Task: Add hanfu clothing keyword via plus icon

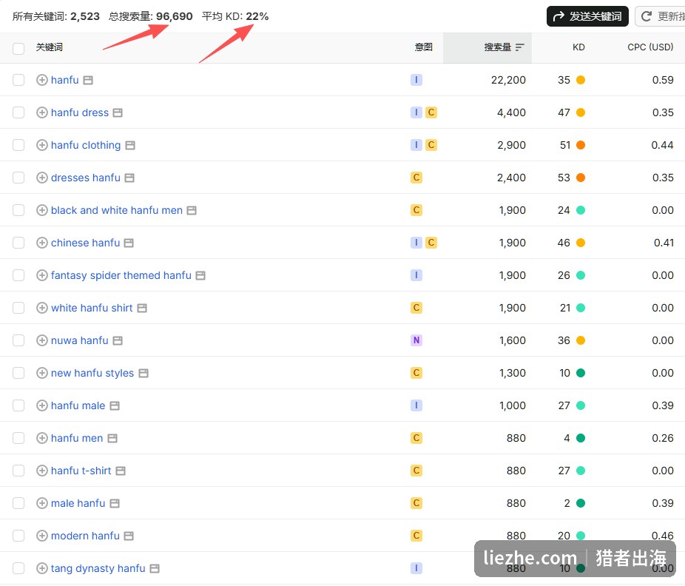Action: tap(42, 145)
